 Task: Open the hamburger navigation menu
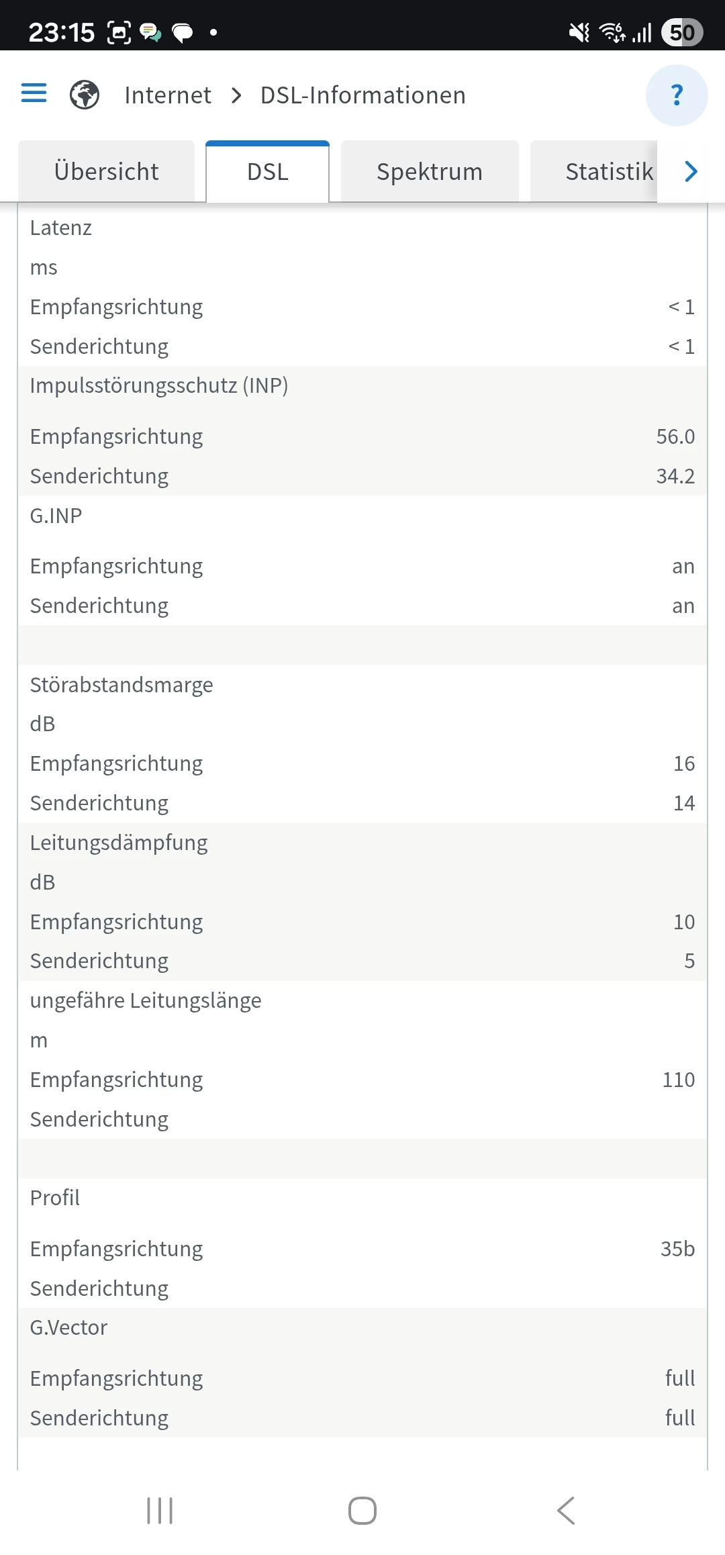[34, 93]
